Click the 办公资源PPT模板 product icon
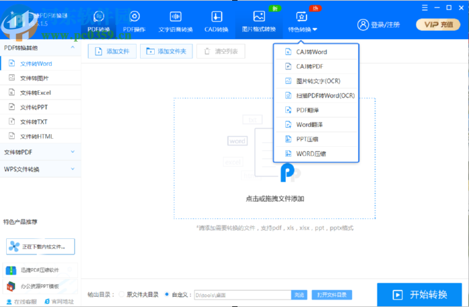The height and width of the screenshot is (307, 469). point(11,286)
